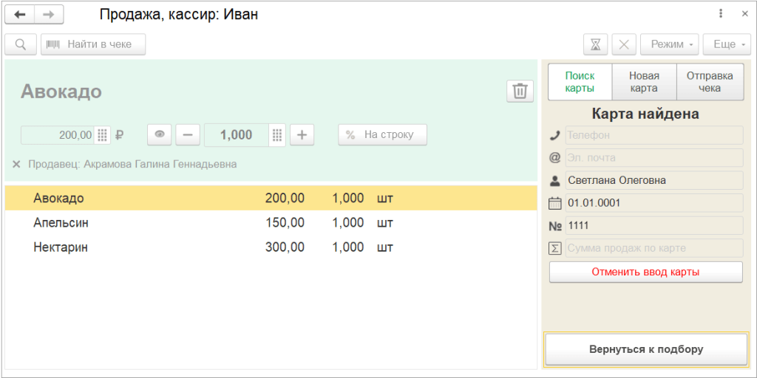This screenshot has height=378, width=757.
Task: Open the three-dot window menu
Action: click(x=721, y=14)
